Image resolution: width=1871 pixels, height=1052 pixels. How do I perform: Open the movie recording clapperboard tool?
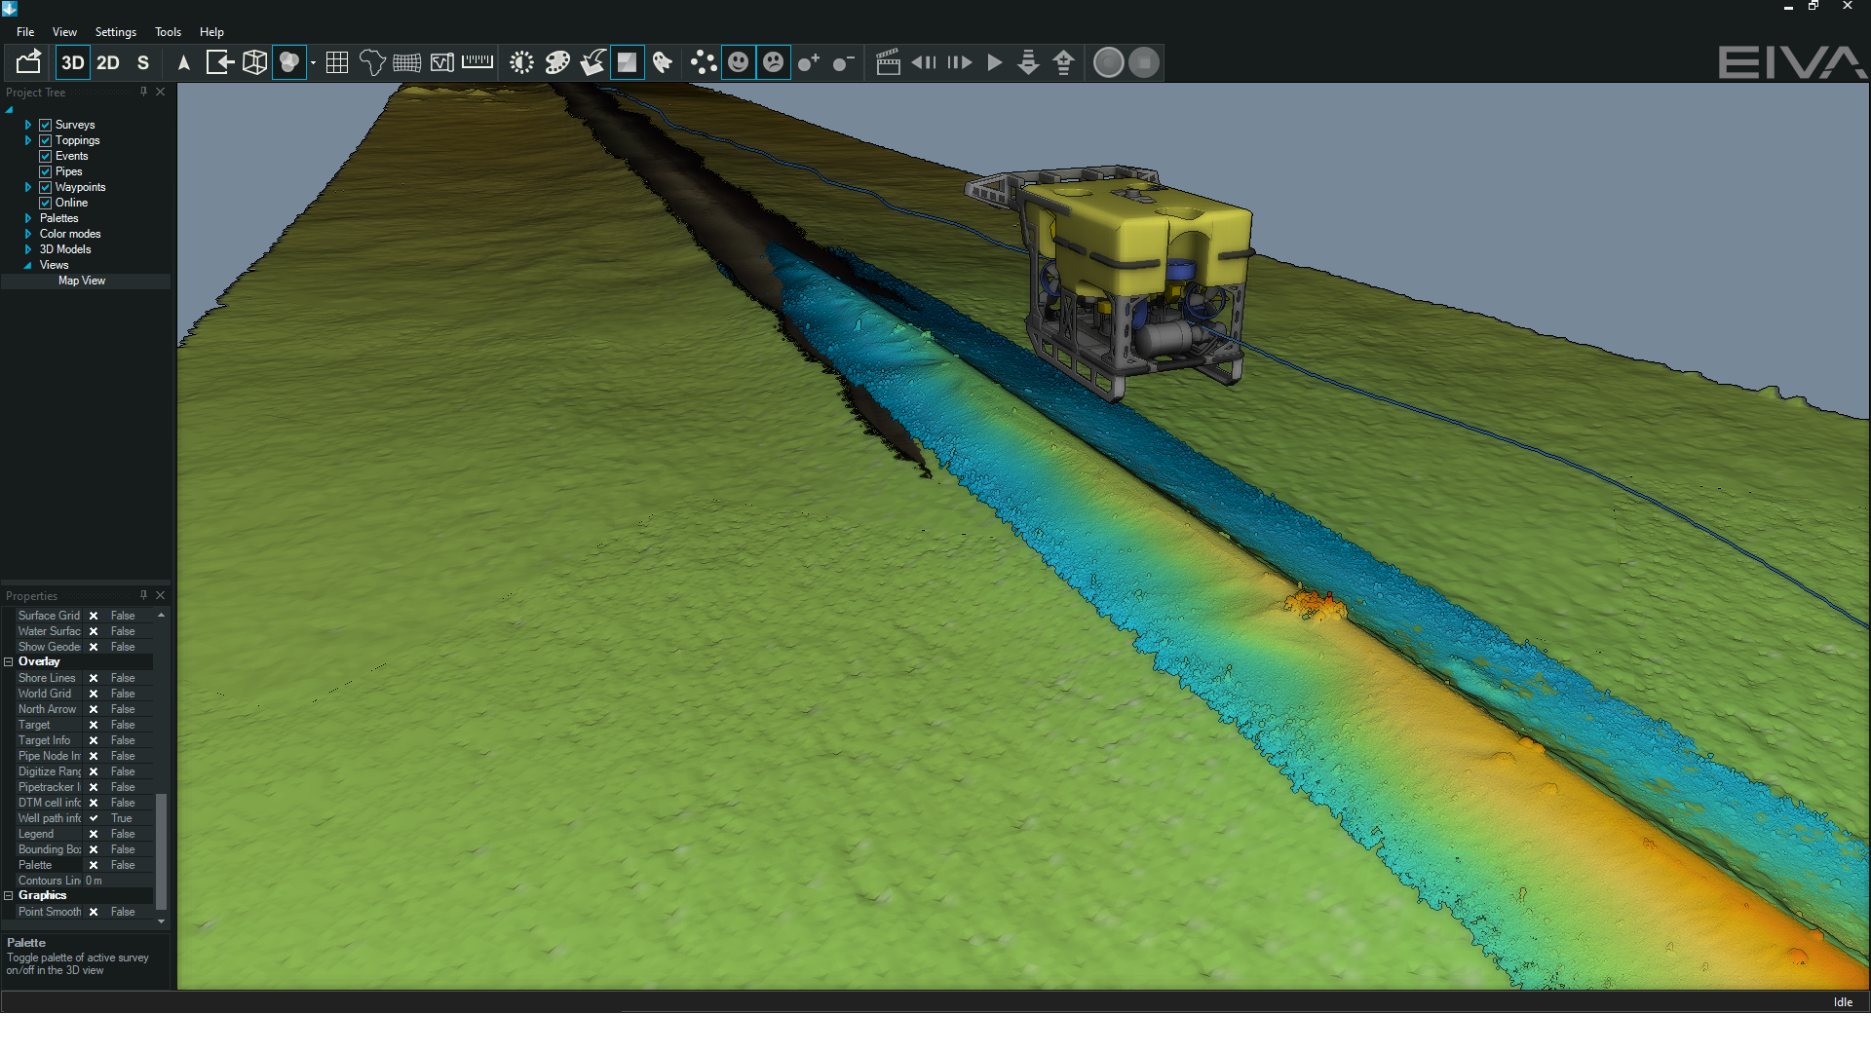888,61
